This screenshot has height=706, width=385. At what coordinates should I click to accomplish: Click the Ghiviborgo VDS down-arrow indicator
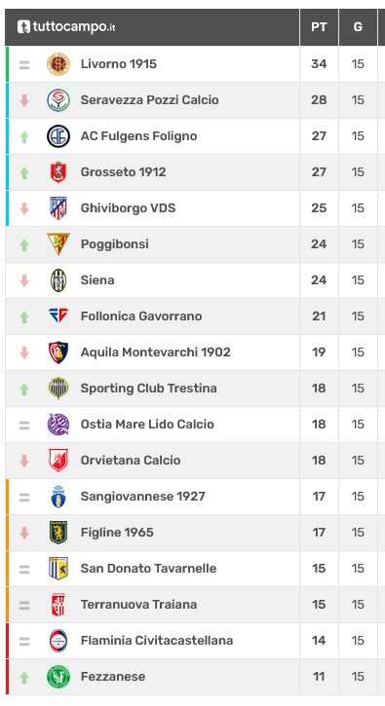24,208
